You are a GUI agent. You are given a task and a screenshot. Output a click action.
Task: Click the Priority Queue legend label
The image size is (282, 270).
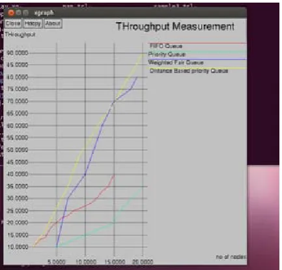(x=167, y=54)
